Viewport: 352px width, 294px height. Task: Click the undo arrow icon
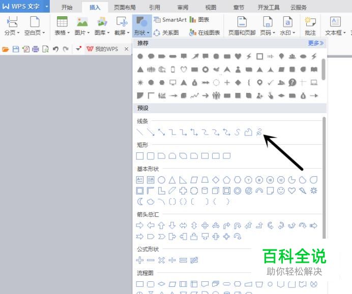[x=55, y=49]
